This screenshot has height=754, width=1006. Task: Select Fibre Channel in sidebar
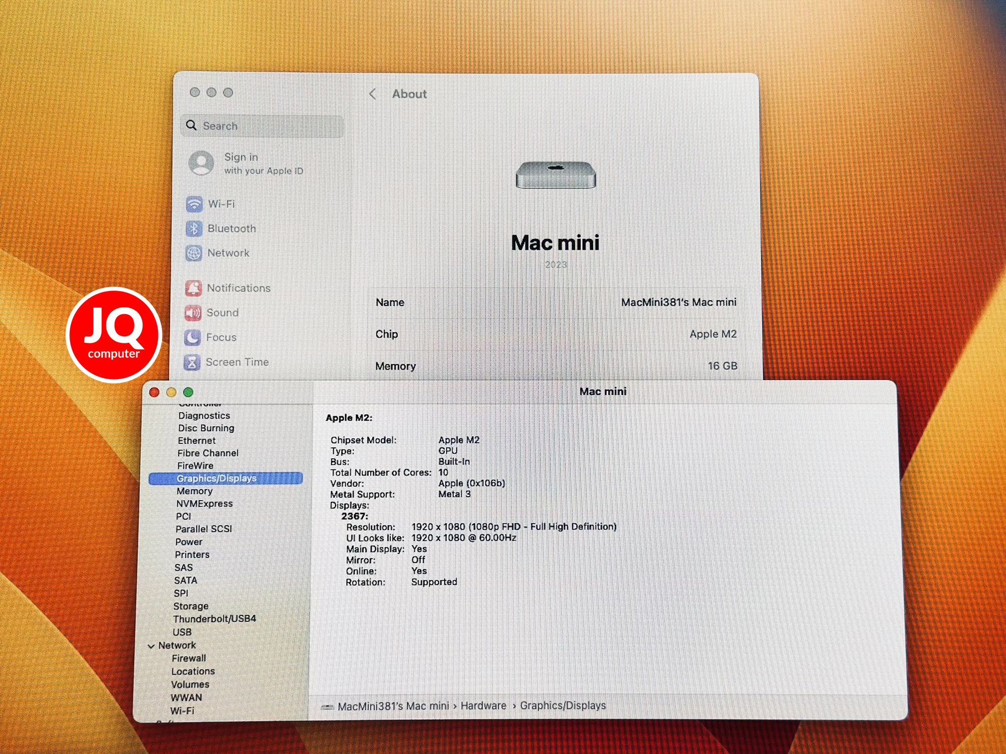click(x=208, y=453)
